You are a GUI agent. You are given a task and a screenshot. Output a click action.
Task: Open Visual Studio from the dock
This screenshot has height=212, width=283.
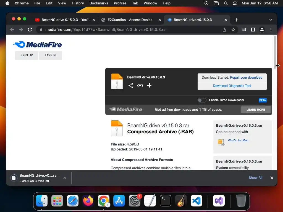[x=219, y=201]
